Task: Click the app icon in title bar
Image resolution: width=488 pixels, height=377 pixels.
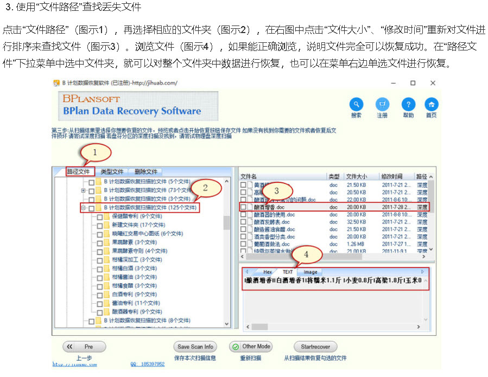Action: (x=56, y=83)
